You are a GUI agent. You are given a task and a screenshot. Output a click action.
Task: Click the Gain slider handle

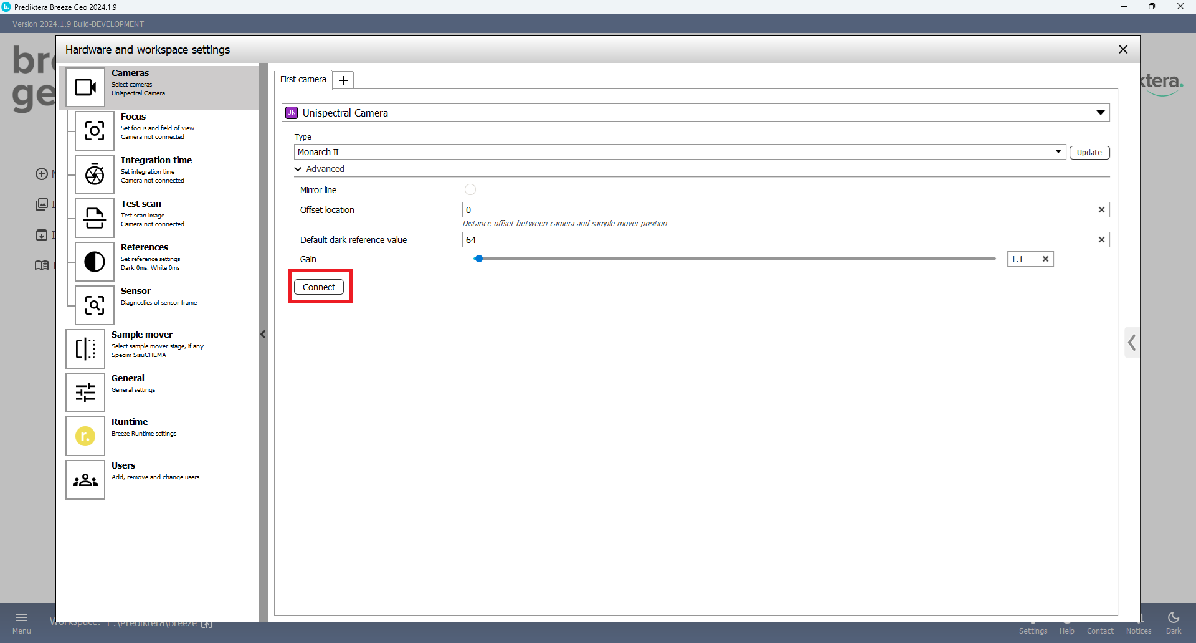(x=478, y=259)
